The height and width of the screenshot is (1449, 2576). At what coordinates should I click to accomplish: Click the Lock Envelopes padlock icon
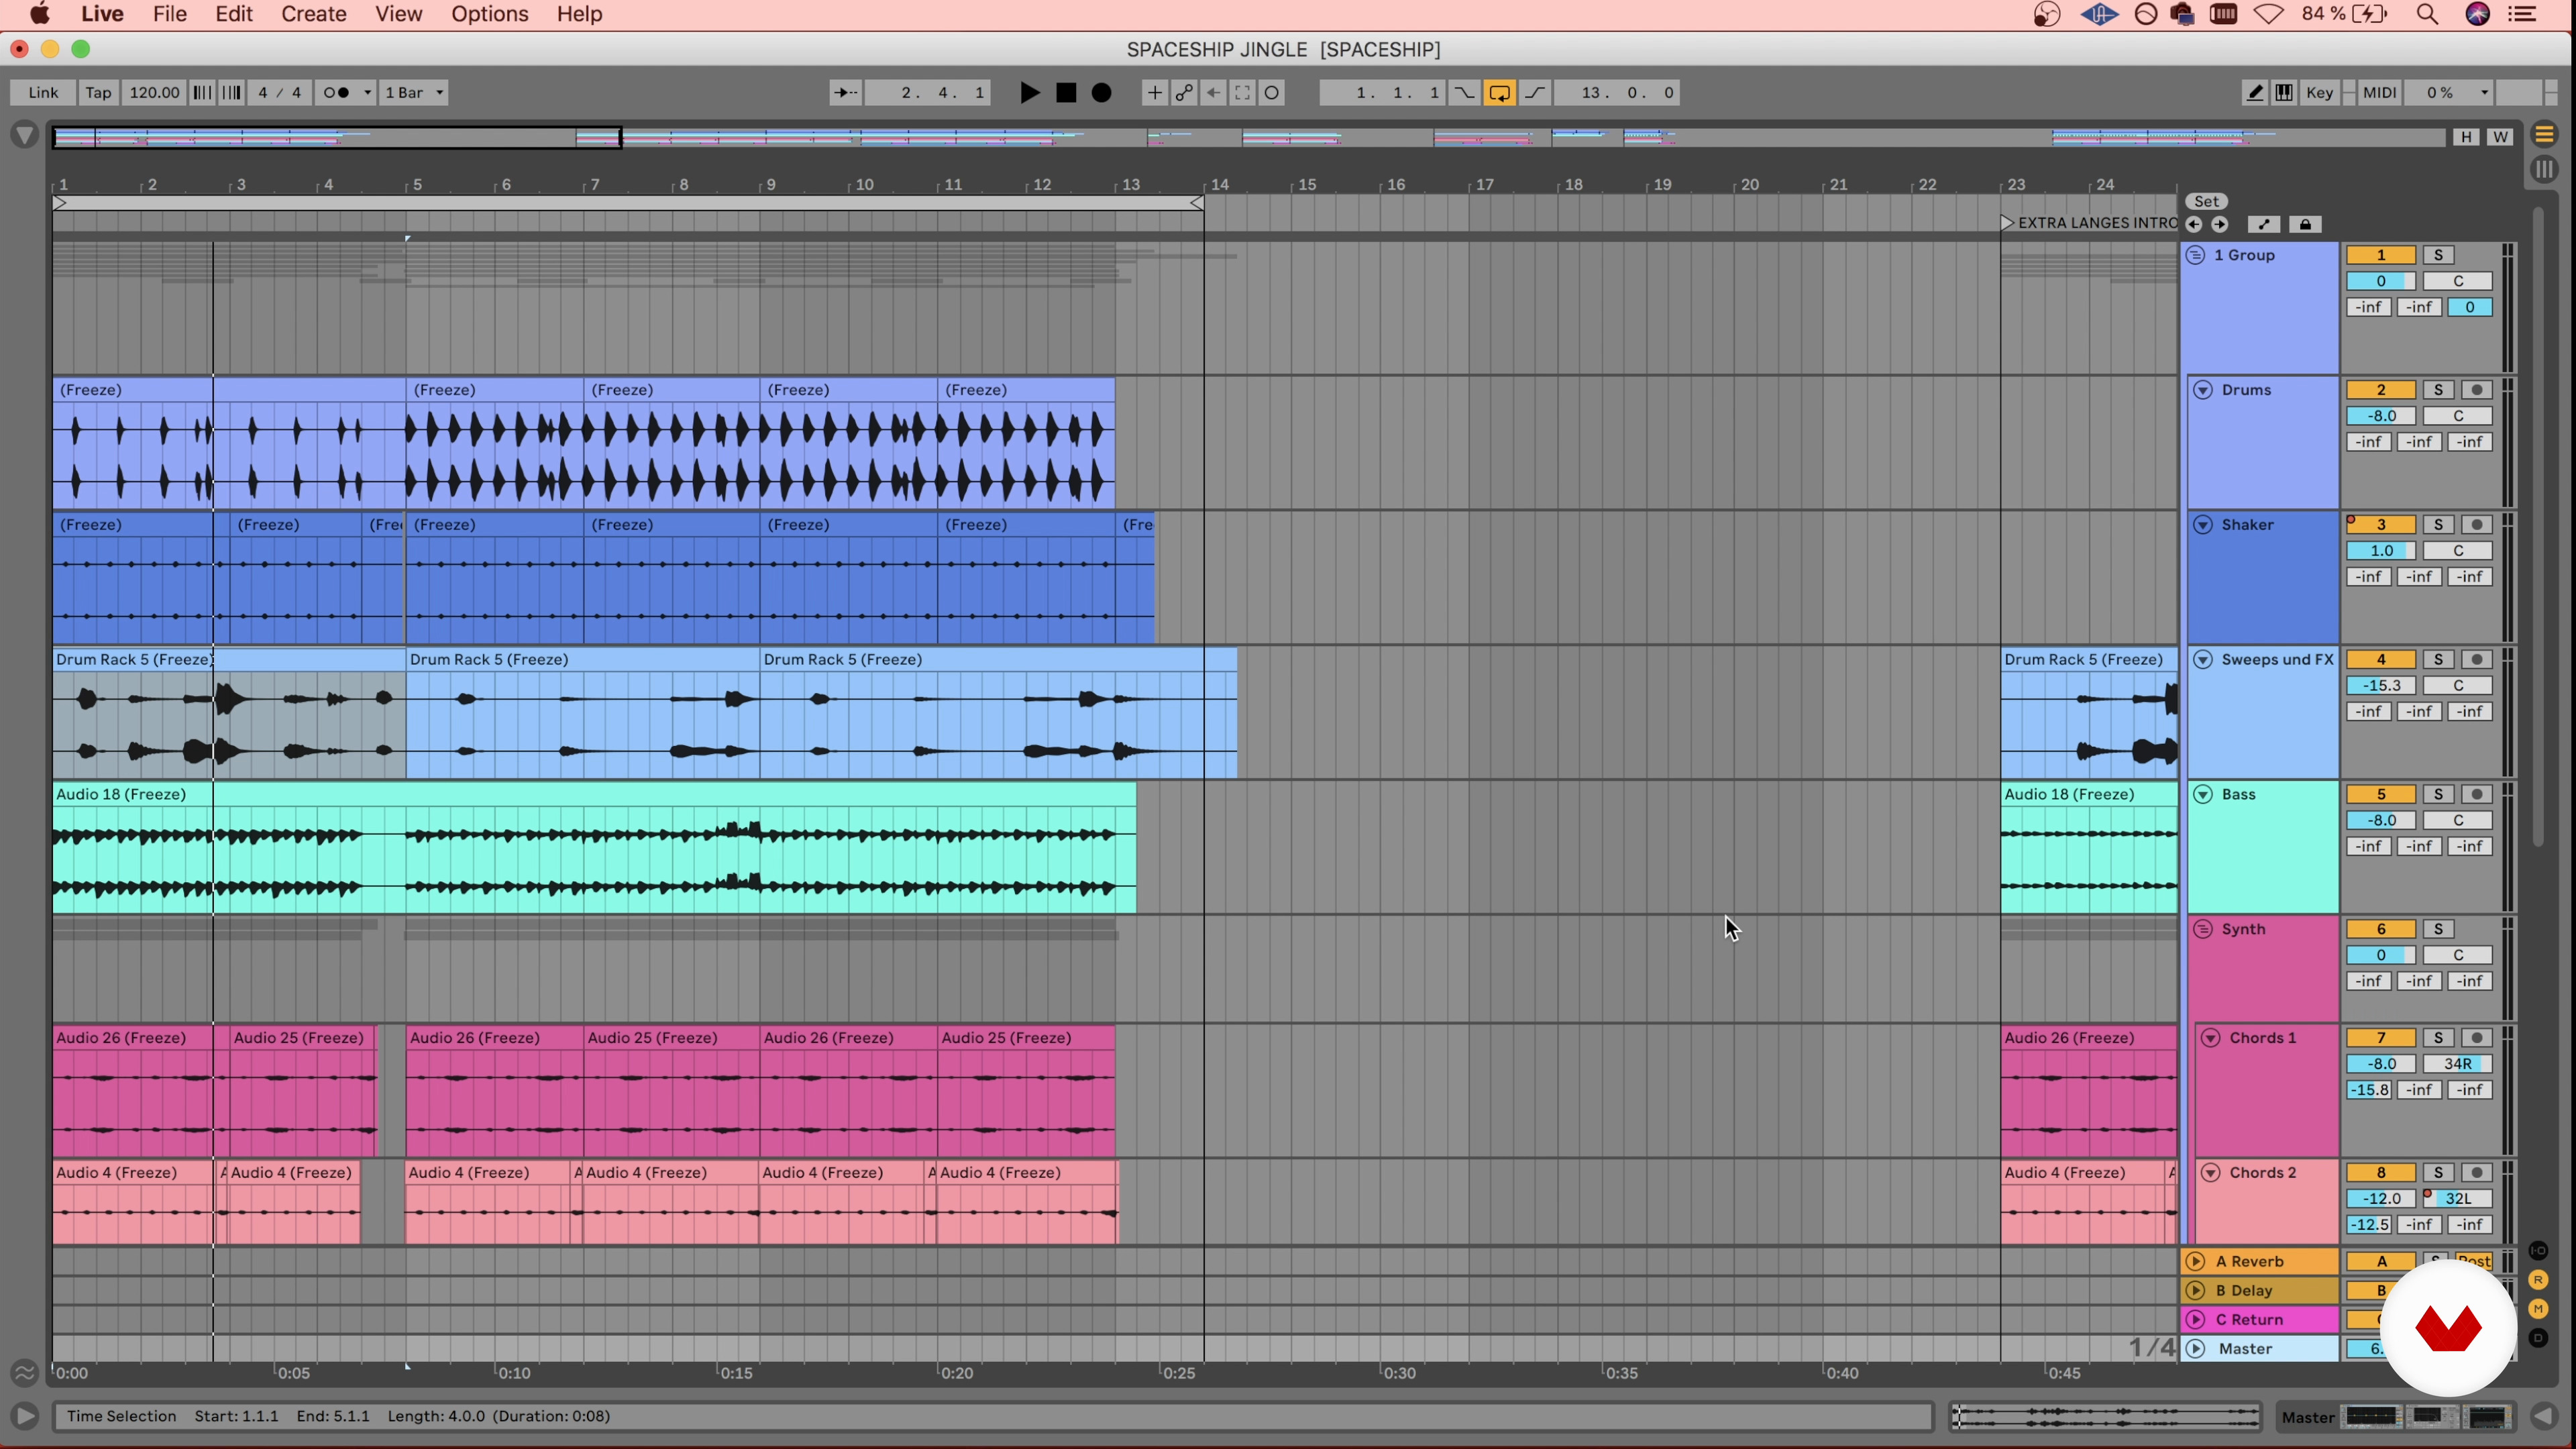pyautogui.click(x=2305, y=224)
